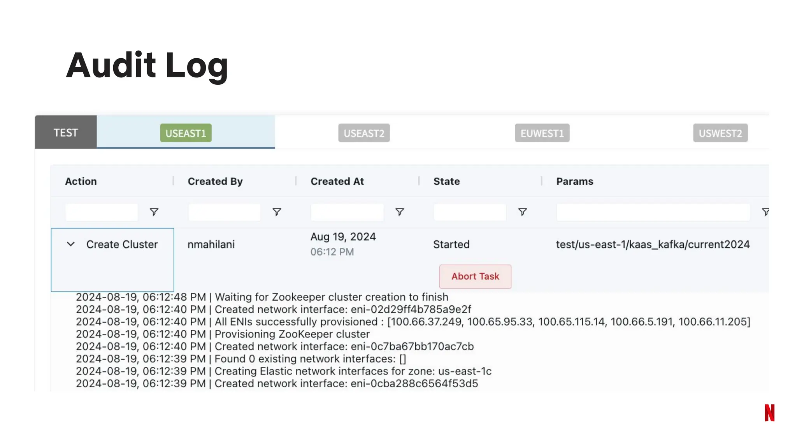The height and width of the screenshot is (448, 797).
Task: Focus the Created By filter input
Action: (x=225, y=212)
